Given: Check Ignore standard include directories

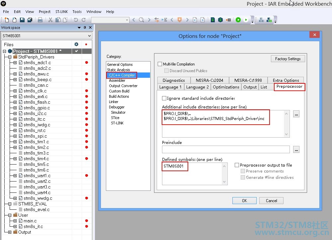Looking at the screenshot, I should click(x=164, y=98).
